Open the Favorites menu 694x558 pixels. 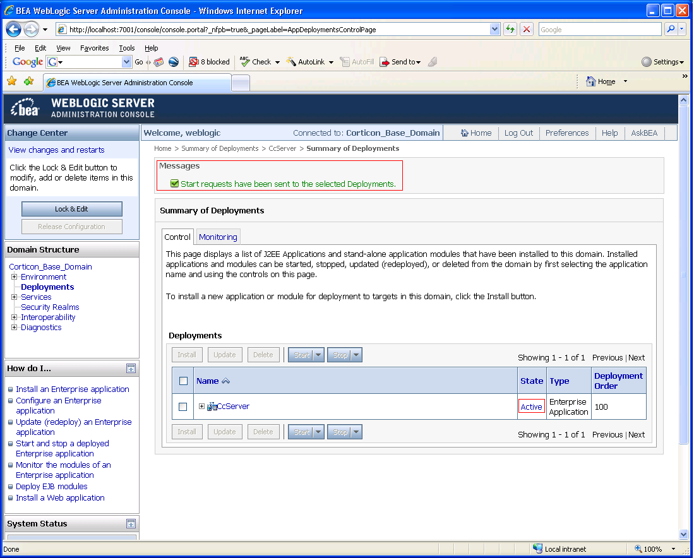tap(94, 48)
